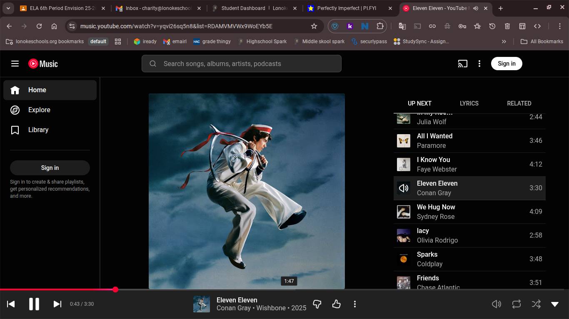Open a new browser tab
Image resolution: width=569 pixels, height=319 pixels.
click(x=500, y=8)
